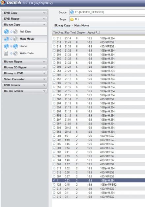Click play time 0:36 of title 312
Screen dimensions: 145x207
67,172
